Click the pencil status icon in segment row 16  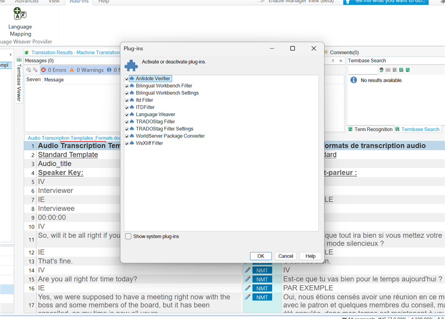(247, 288)
